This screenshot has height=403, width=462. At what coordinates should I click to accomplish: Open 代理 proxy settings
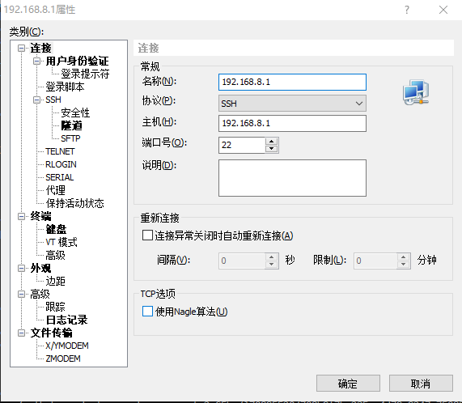pyautogui.click(x=55, y=190)
